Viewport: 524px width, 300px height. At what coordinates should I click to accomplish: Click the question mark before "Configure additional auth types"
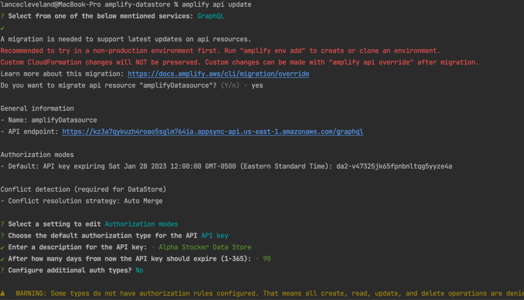click(3, 270)
